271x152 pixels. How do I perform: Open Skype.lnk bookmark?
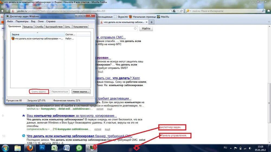(x=121, y=17)
